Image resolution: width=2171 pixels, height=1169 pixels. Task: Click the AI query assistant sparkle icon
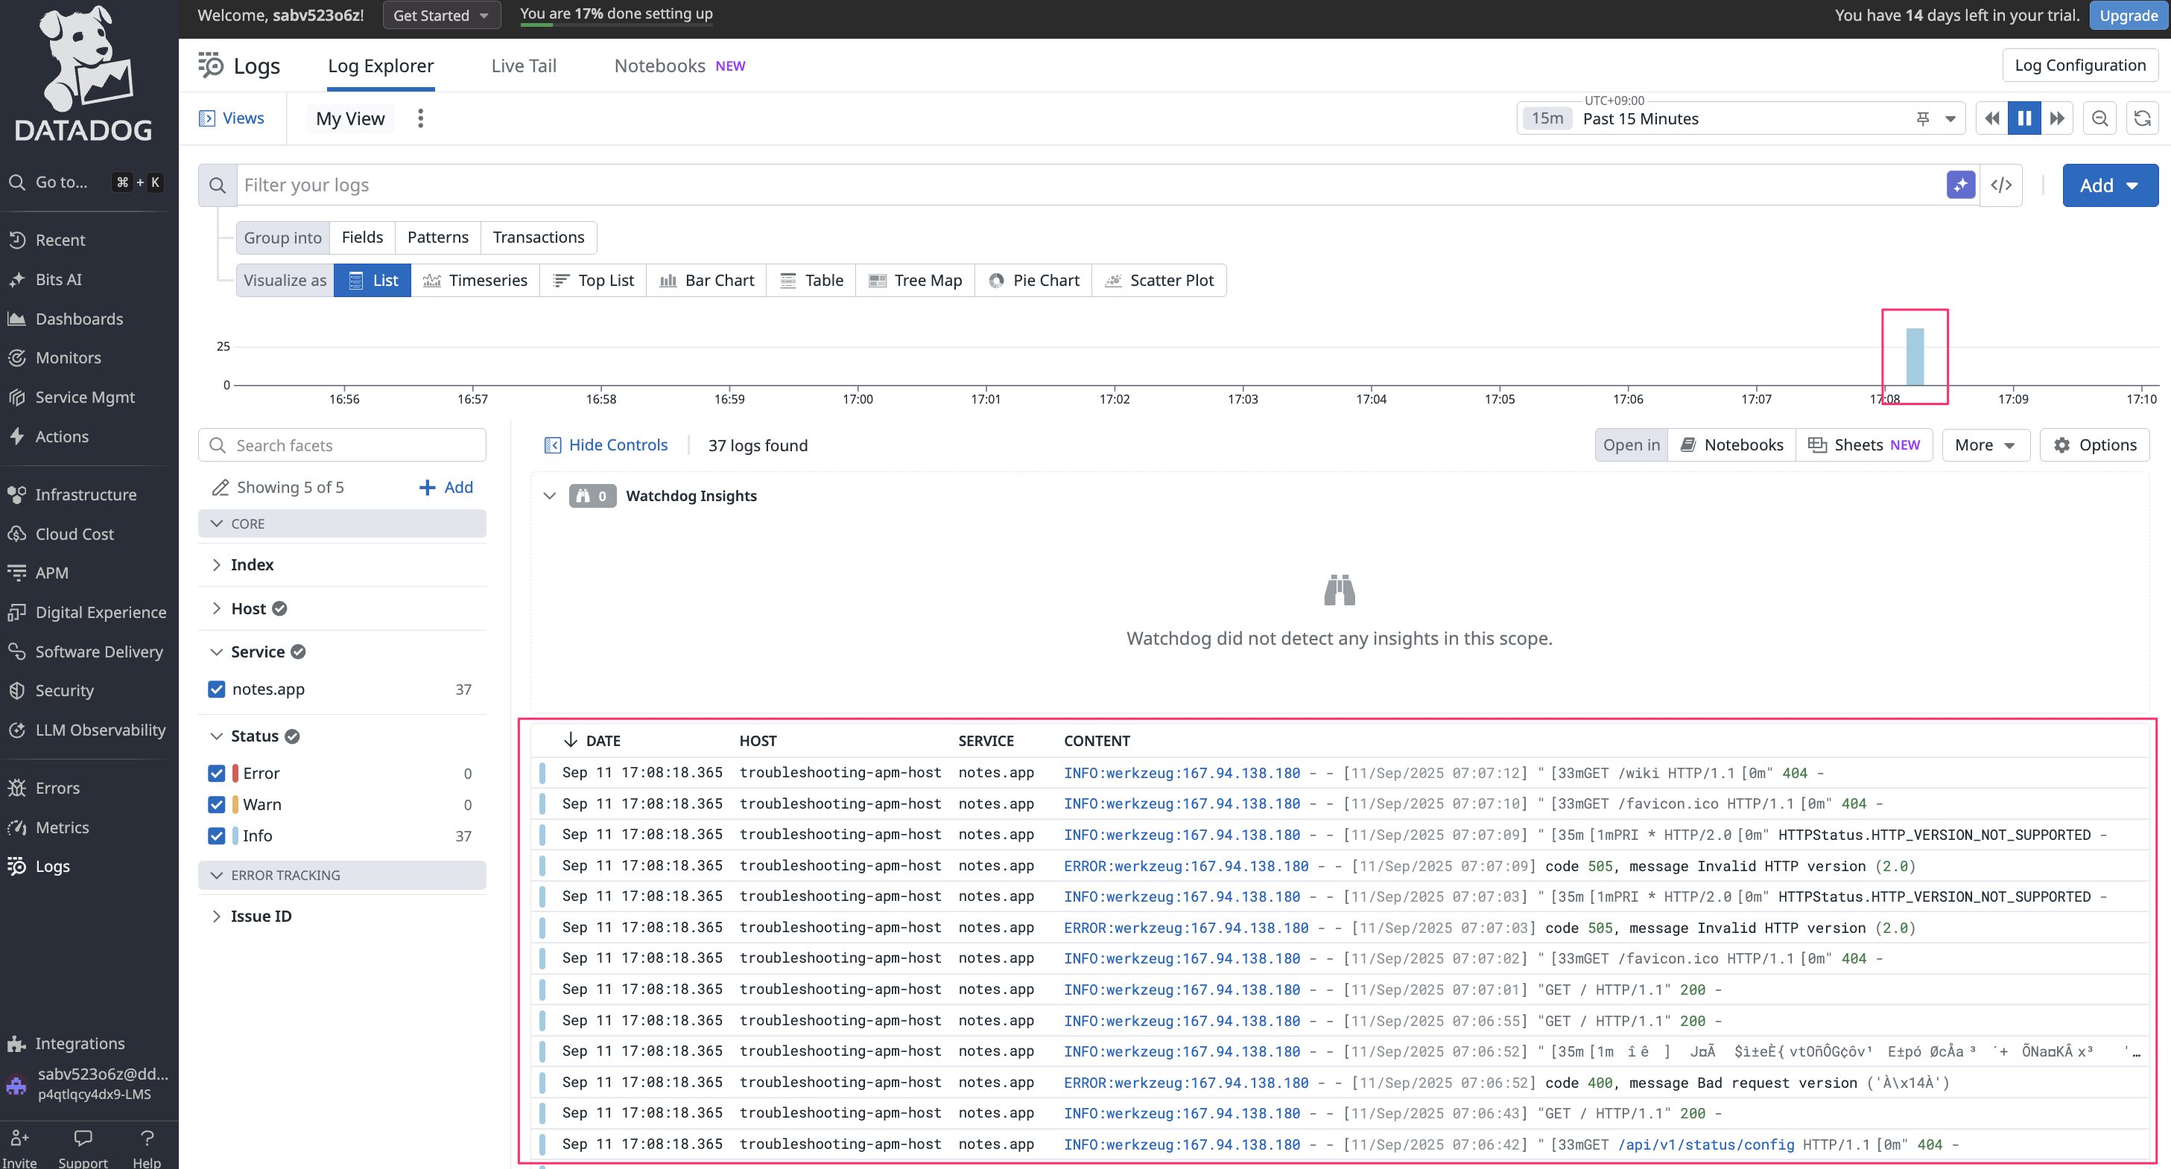pos(1960,185)
